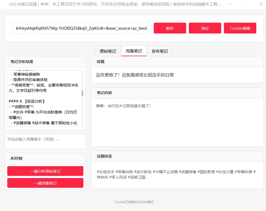266x211 pixels.
Task: Click the scrollbar in the analysis results panel
Action: pos(82,93)
